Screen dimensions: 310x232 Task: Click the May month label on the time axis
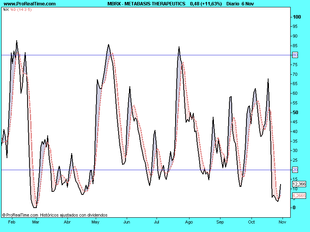pyautogui.click(x=95, y=222)
